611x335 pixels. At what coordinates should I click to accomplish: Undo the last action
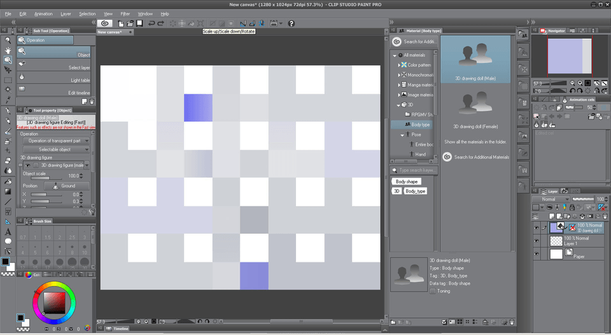[151, 24]
